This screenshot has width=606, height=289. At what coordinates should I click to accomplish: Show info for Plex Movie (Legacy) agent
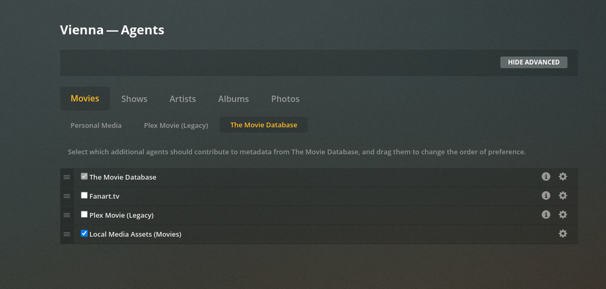click(546, 214)
